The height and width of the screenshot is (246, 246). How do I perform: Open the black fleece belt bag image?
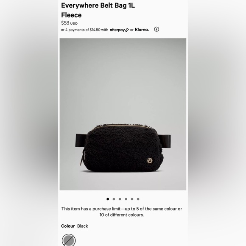coord(123,114)
